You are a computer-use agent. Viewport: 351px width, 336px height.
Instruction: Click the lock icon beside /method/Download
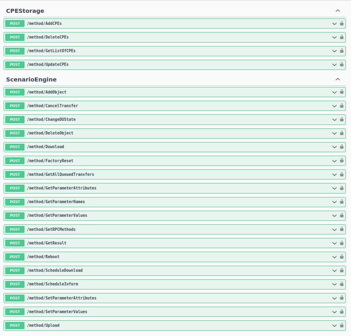(341, 147)
